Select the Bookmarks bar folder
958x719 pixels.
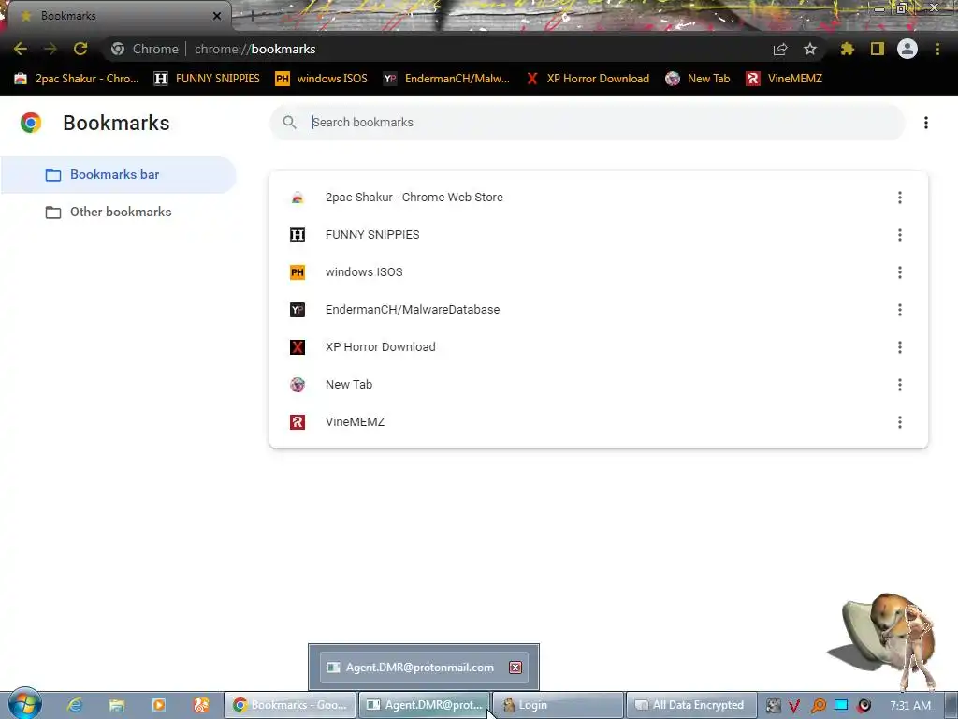point(118,175)
